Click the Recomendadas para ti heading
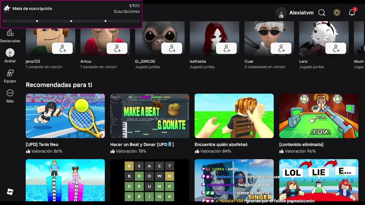 59,85
